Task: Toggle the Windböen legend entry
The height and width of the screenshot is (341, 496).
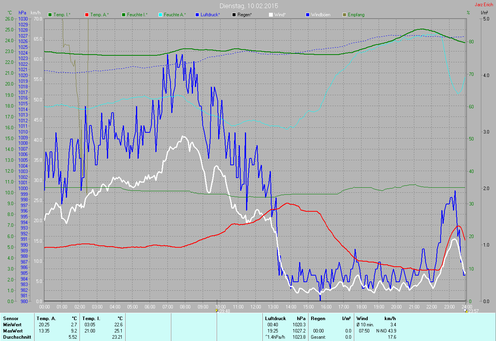Action: pyautogui.click(x=320, y=15)
